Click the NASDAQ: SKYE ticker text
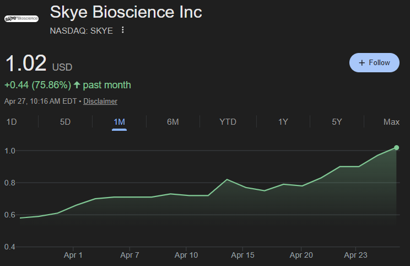The image size is (410, 266). [x=81, y=31]
